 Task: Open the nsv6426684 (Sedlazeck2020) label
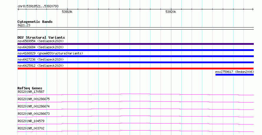click(x=41, y=47)
